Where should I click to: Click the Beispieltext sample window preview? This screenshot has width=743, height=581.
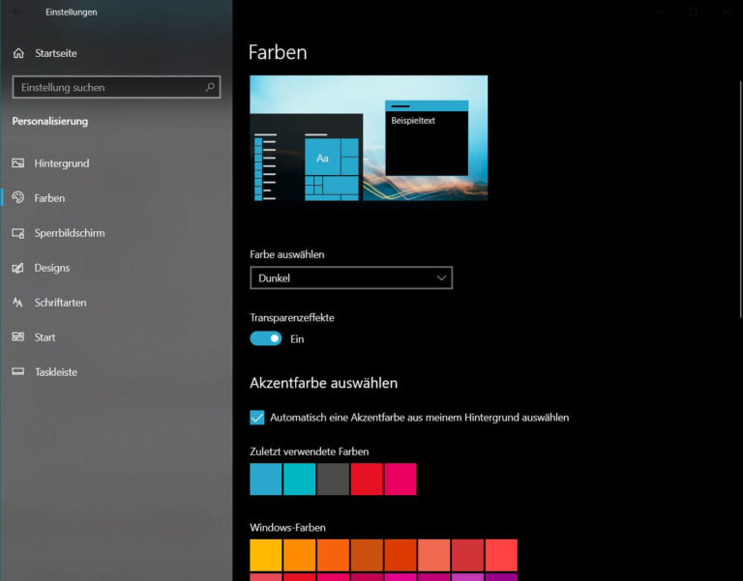tap(427, 138)
